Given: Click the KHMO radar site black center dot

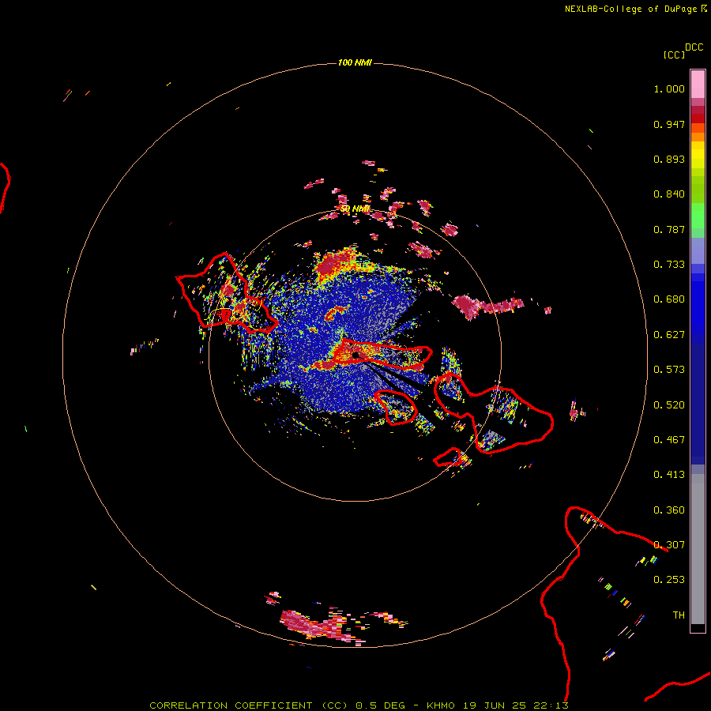Looking at the screenshot, I should tap(355, 355).
